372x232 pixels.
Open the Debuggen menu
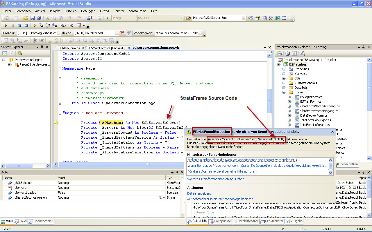88,11
